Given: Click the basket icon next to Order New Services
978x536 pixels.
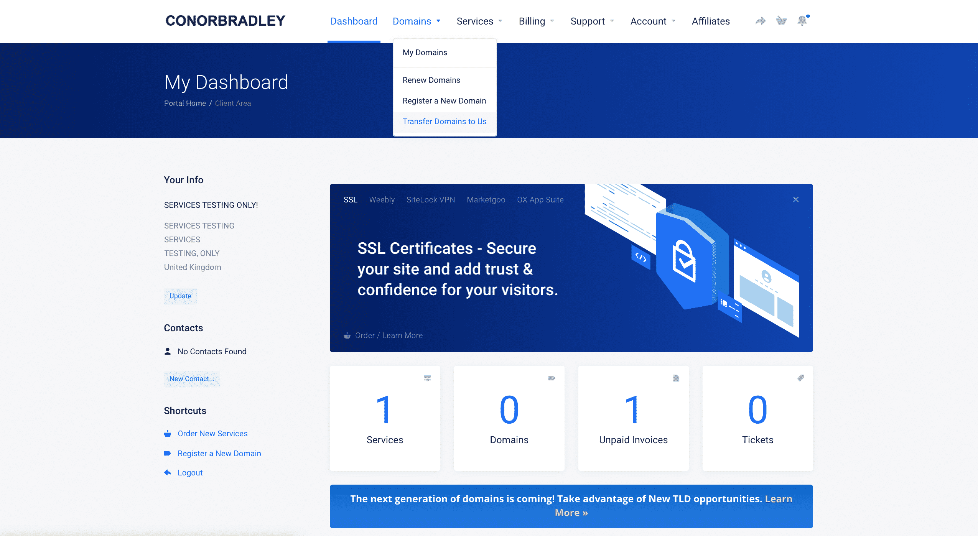Looking at the screenshot, I should click(168, 434).
